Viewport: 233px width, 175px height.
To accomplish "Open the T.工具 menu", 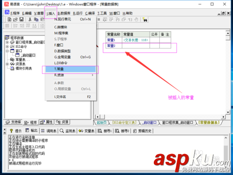I will click(102, 14).
